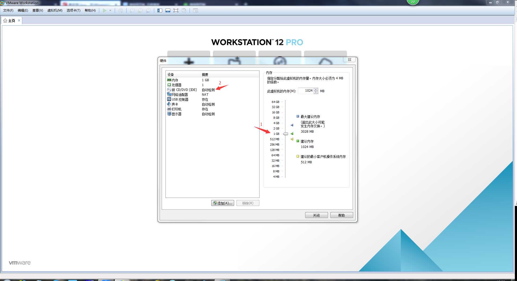Decrease memory with the spinner down arrow
The width and height of the screenshot is (517, 281).
[x=316, y=92]
